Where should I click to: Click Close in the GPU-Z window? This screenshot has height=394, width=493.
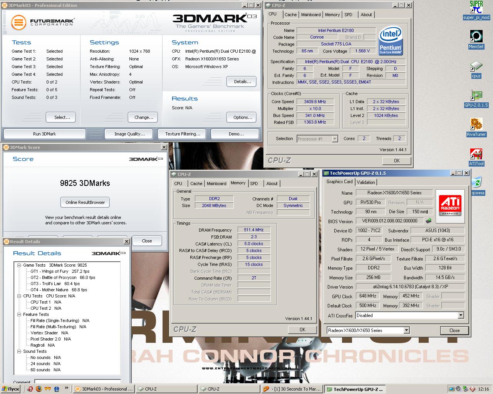[x=454, y=330]
